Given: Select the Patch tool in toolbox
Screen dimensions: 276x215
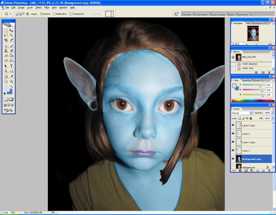Looking at the screenshot, I should pos(6,46).
